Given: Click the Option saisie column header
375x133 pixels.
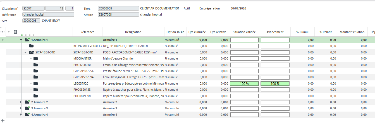Looking at the screenshot, I should 175,32.
